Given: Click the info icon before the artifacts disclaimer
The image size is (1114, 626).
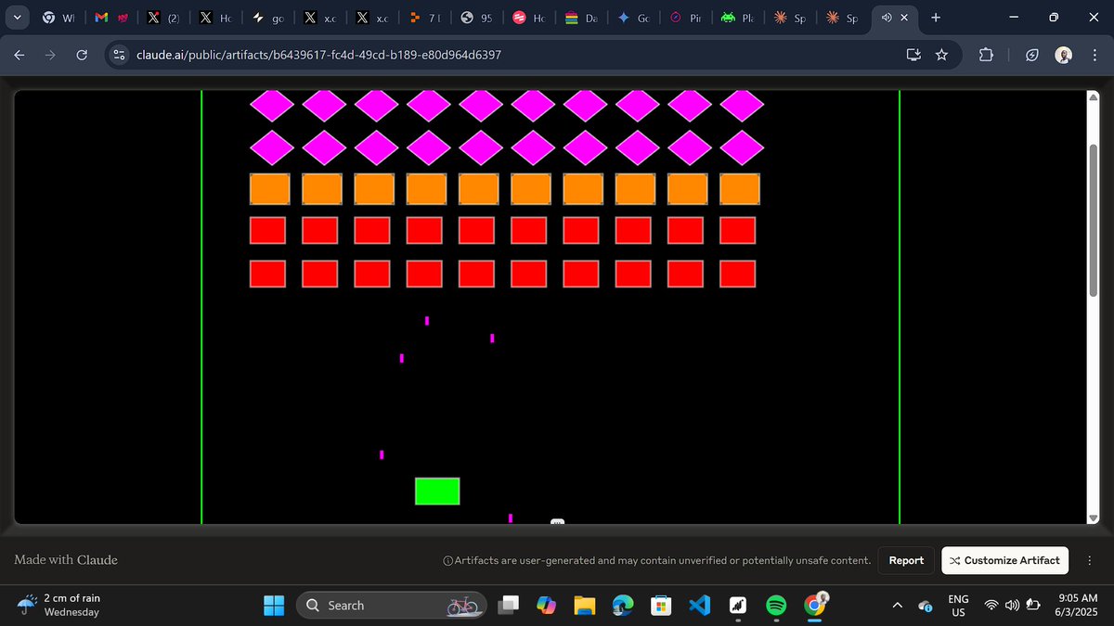Looking at the screenshot, I should [448, 560].
